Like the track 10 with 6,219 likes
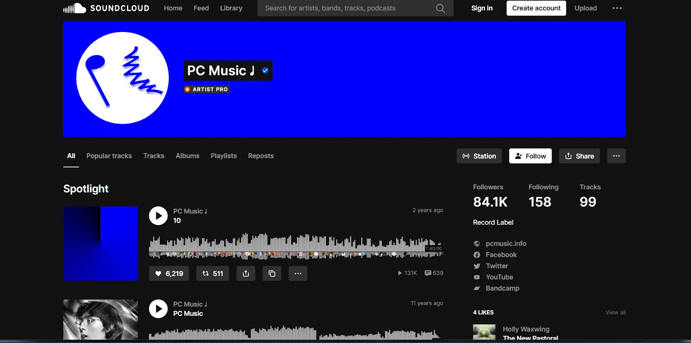Screen dimensions: 691x343 coord(169,274)
